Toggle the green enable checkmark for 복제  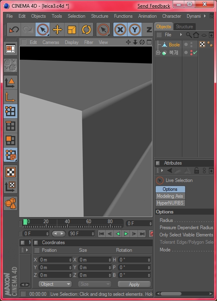pyautogui.click(x=195, y=52)
